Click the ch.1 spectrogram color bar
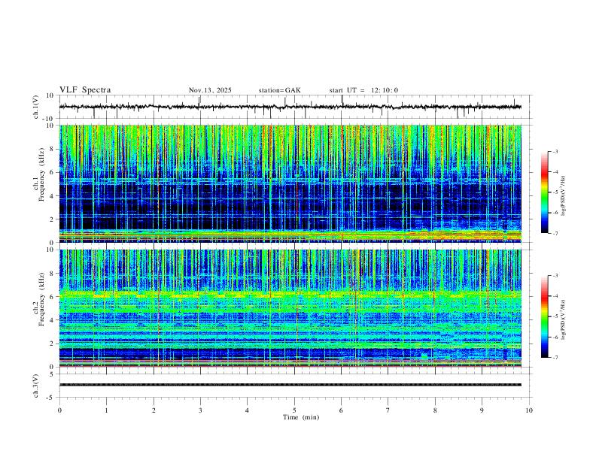The height and width of the screenshot is (460, 596). pos(545,192)
